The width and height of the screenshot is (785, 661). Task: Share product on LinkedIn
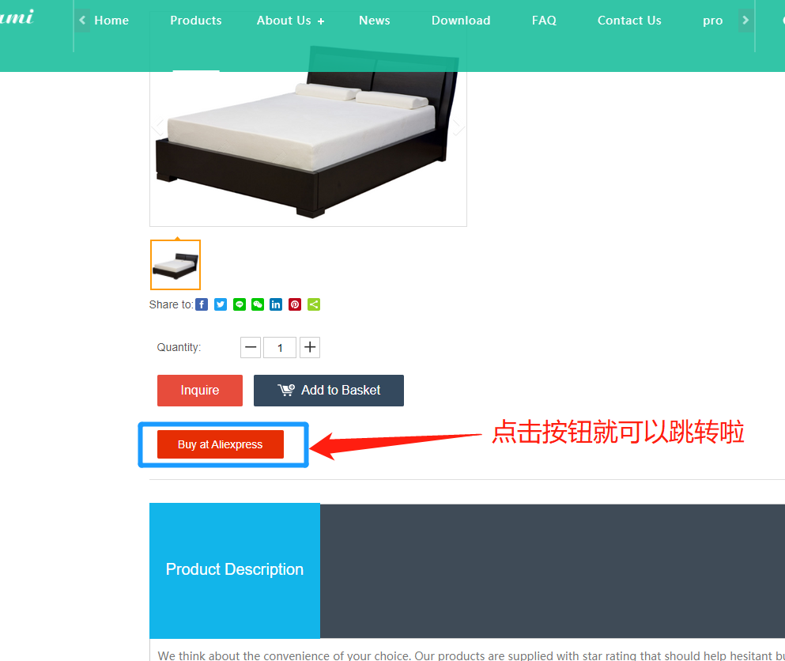276,304
